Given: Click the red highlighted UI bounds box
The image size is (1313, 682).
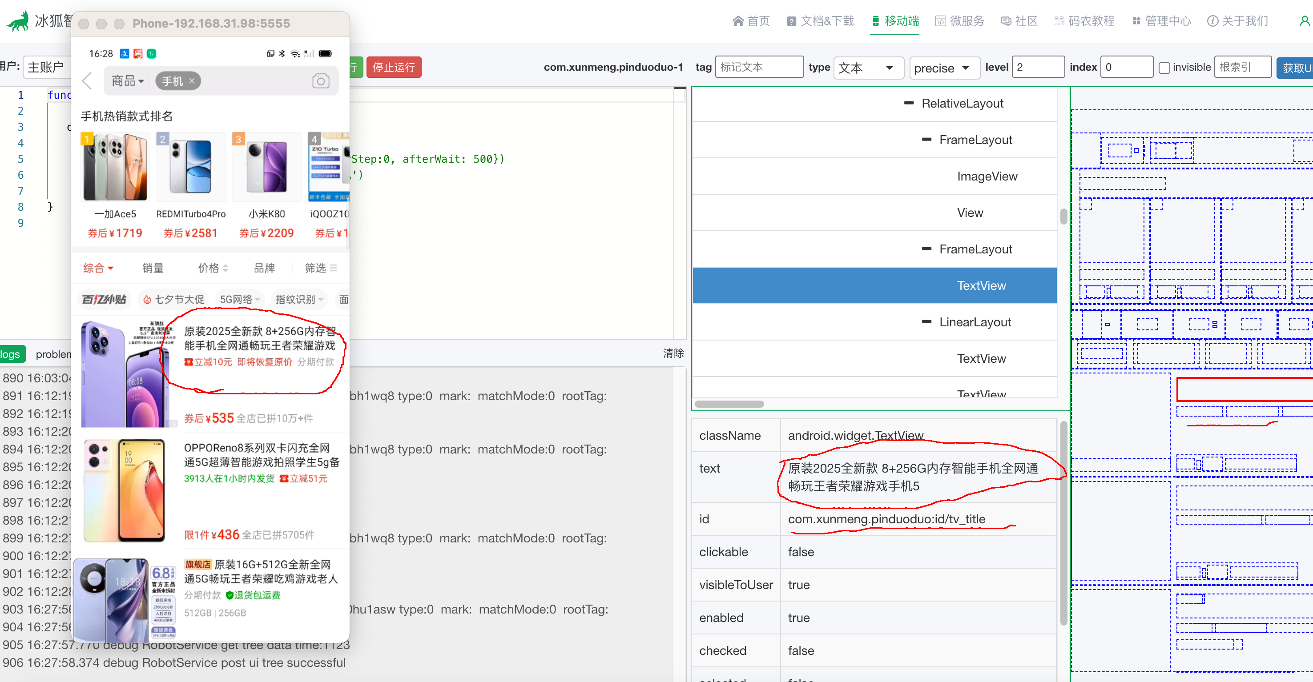Looking at the screenshot, I should (x=1244, y=390).
